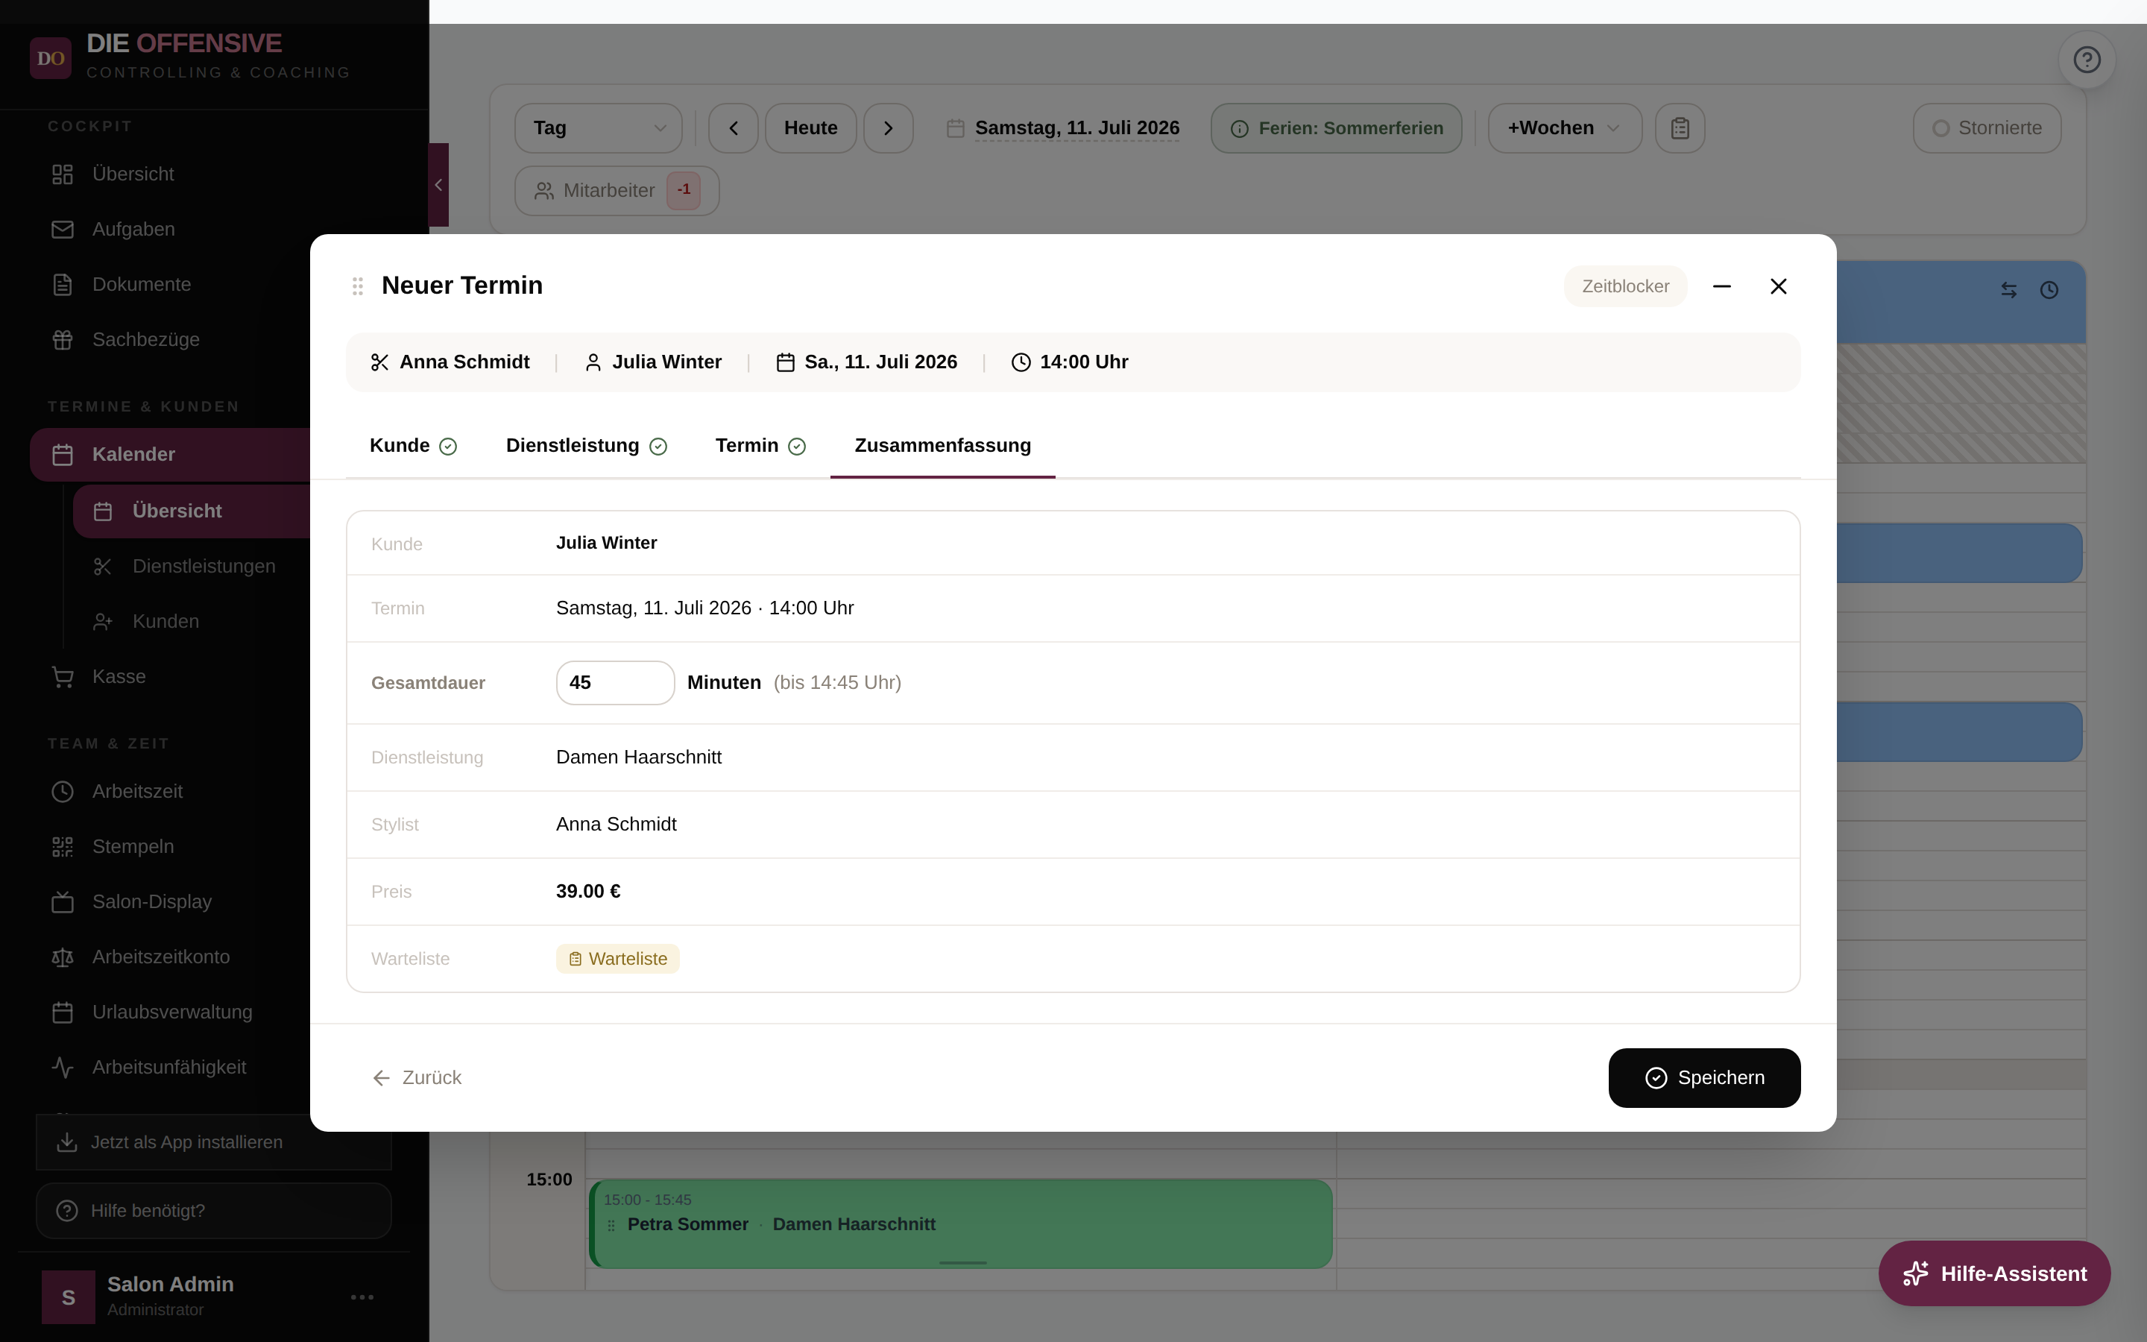Click the Ferien: Sommerferien badge
2147x1342 pixels.
[x=1336, y=127]
